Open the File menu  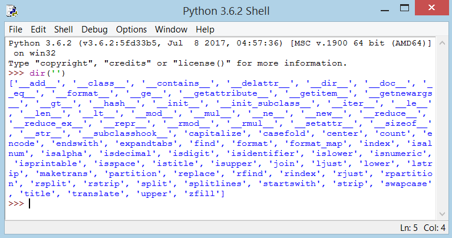coord(15,30)
